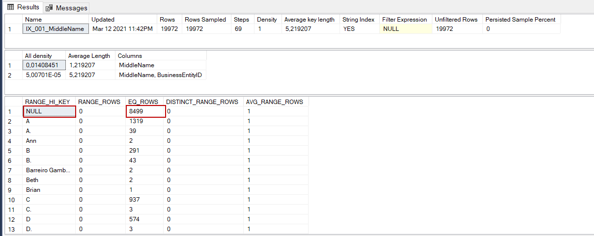Click the Messages tab icon
594x236 pixels.
point(49,8)
